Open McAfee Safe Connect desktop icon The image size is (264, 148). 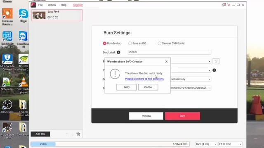point(7,62)
